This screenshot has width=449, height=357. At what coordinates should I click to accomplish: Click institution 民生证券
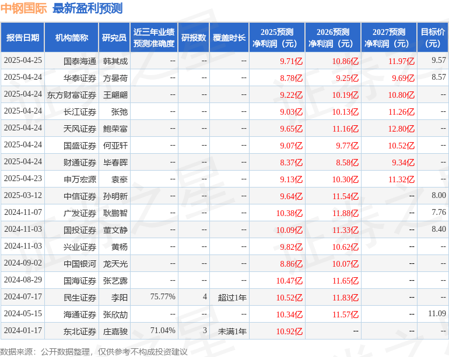tap(80, 298)
